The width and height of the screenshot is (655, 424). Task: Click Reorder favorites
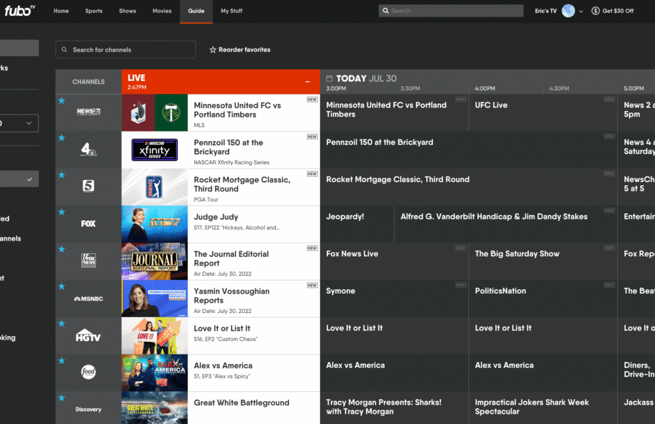click(x=240, y=49)
